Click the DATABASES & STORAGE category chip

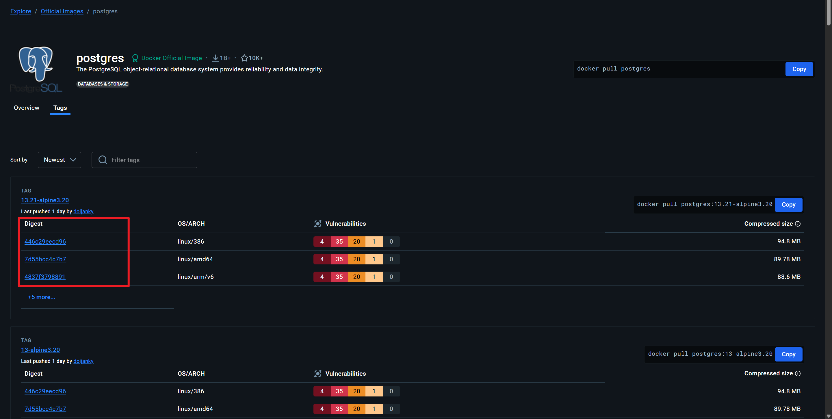tap(103, 84)
